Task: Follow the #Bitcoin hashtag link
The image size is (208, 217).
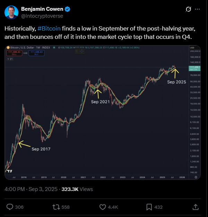Action: pos(49,28)
